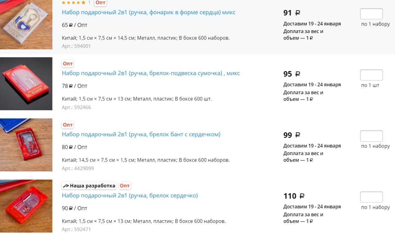Screen dimensions: 395x235
Task: Click delivery dates text for the 110 ₽ item
Action: [312, 207]
